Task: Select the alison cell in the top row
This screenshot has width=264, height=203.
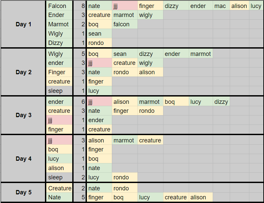Action: pyautogui.click(x=239, y=6)
